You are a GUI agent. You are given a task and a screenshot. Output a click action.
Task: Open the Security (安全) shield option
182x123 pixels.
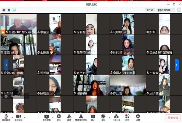coord(59,118)
